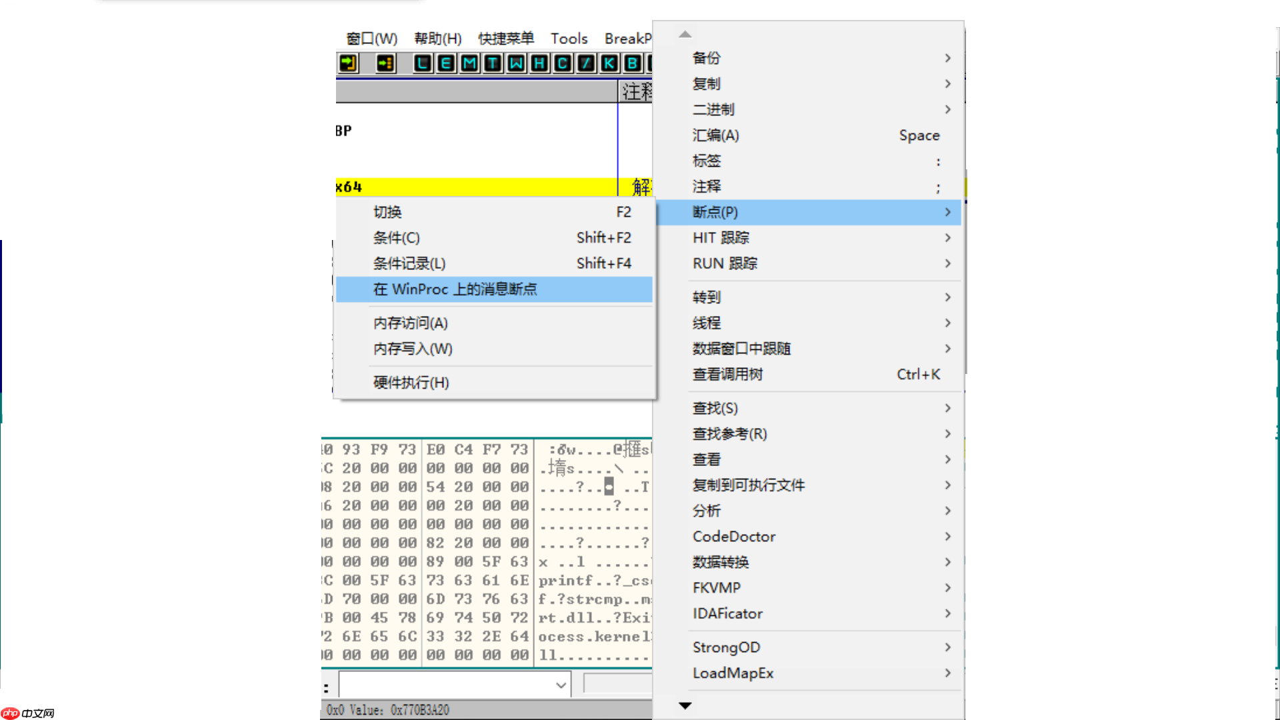
Task: Show handles using the H toolbar icon
Action: click(539, 63)
